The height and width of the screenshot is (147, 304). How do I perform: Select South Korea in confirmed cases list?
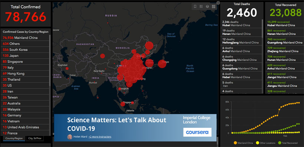pyautogui.click(x=25, y=50)
